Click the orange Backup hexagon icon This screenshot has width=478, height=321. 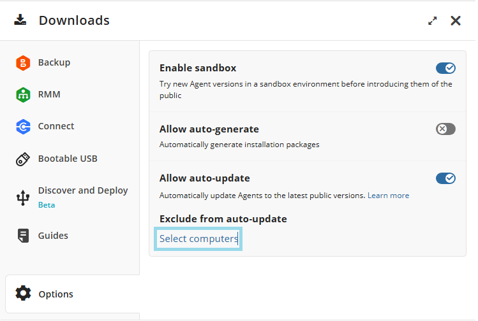(x=23, y=62)
